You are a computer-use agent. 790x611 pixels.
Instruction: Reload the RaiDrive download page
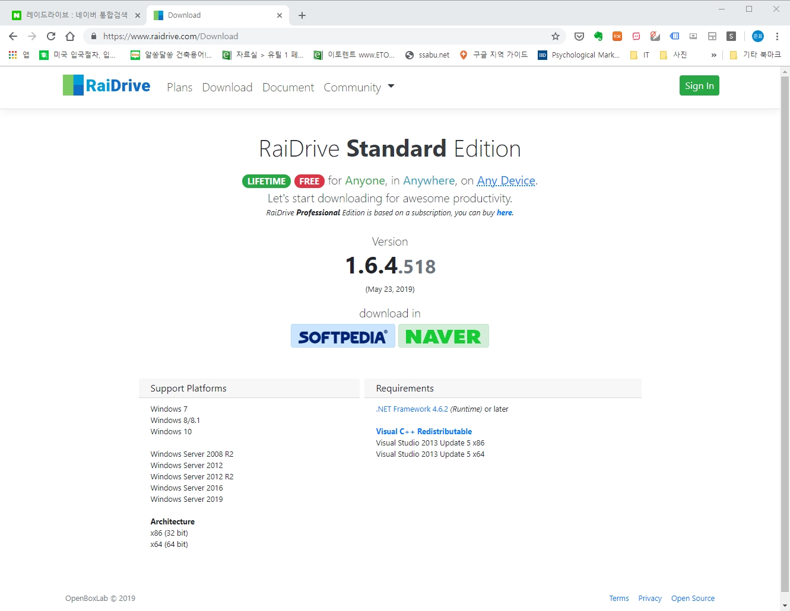pyautogui.click(x=51, y=36)
